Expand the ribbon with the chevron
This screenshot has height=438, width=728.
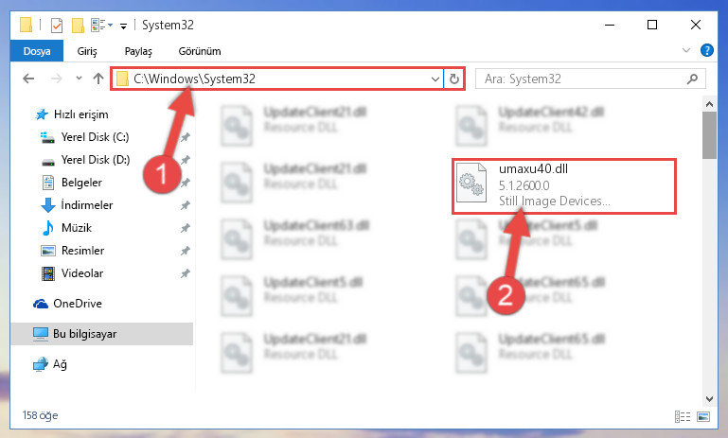tap(685, 50)
